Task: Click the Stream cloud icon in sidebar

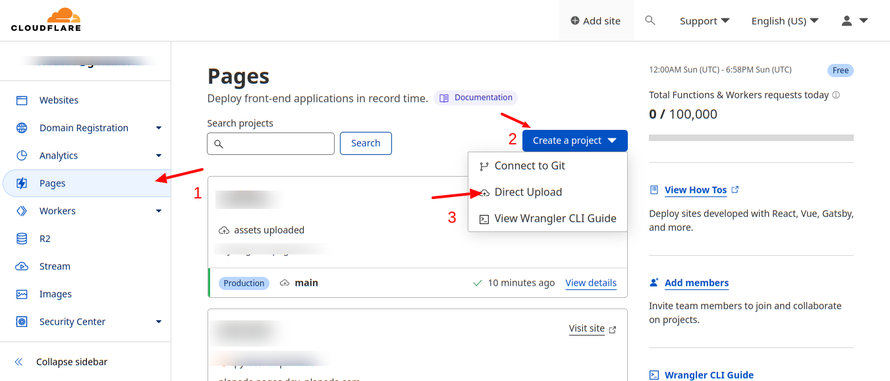Action: (22, 266)
